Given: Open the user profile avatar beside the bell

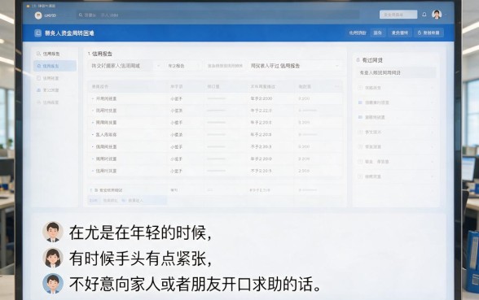Looking at the screenshot, I should pos(437,15).
